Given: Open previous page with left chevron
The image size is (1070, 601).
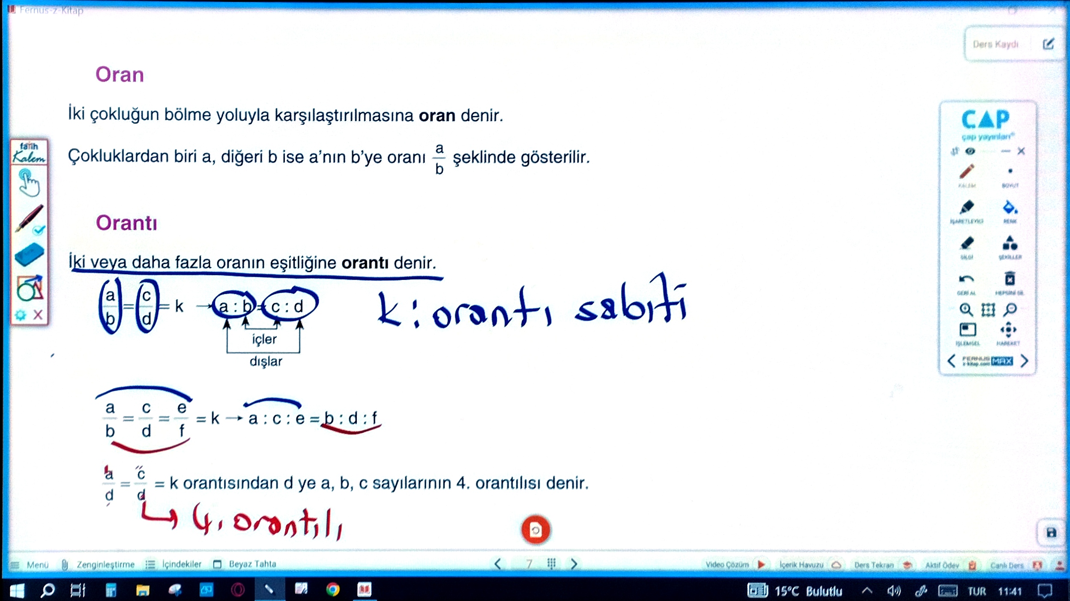Looking at the screenshot, I should tap(497, 564).
